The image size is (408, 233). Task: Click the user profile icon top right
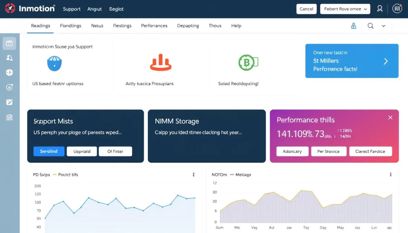click(380, 9)
